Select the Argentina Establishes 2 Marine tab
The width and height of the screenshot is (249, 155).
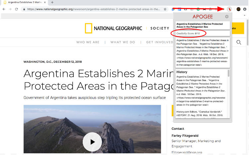(x=25, y=2)
